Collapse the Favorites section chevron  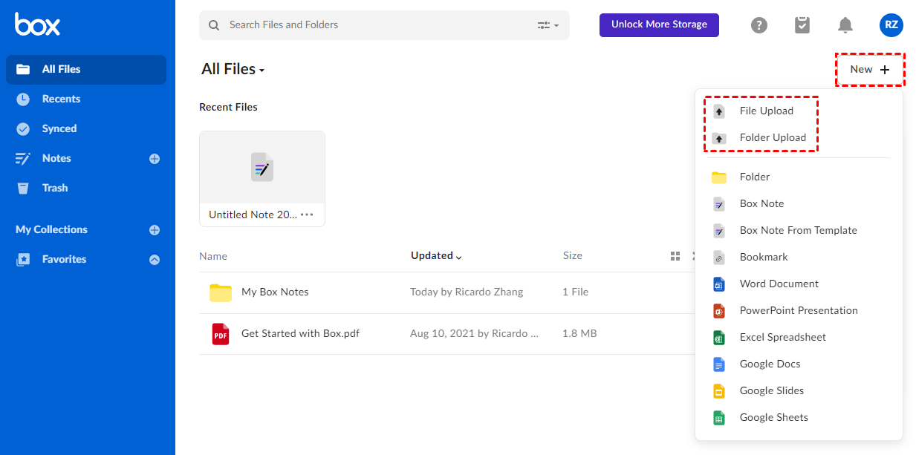(x=155, y=260)
